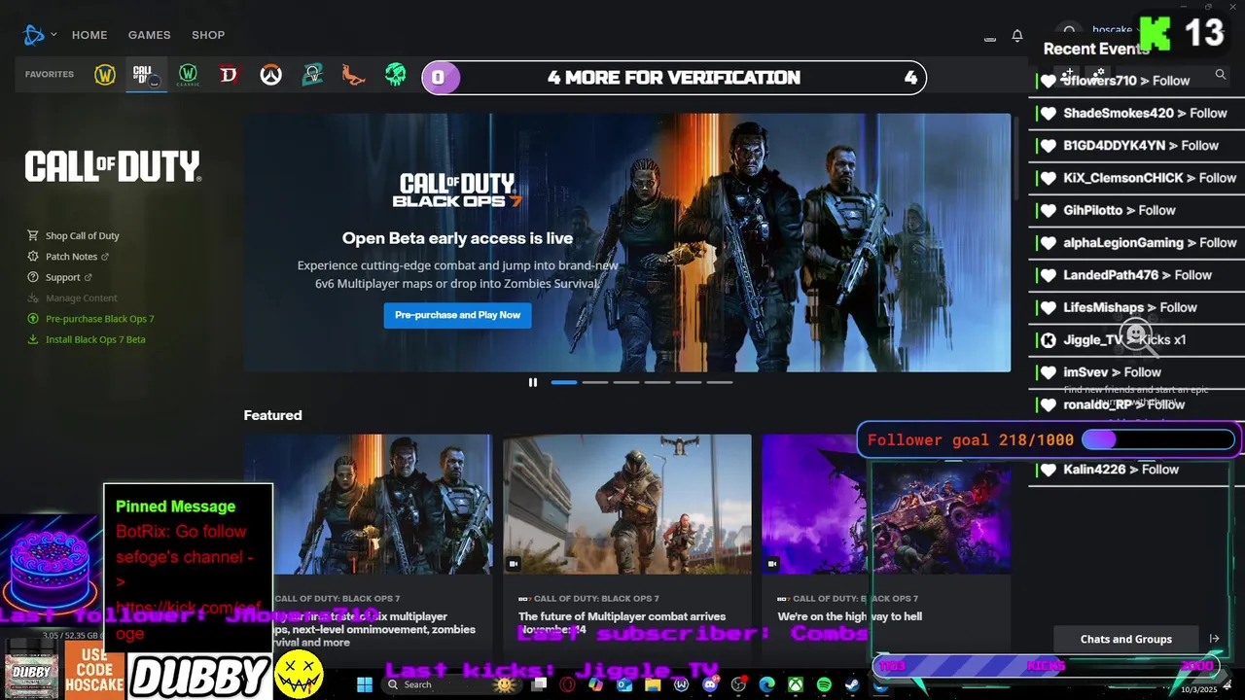Open the first Featured card with three soldiers
The width and height of the screenshot is (1245, 700).
pyautogui.click(x=369, y=505)
